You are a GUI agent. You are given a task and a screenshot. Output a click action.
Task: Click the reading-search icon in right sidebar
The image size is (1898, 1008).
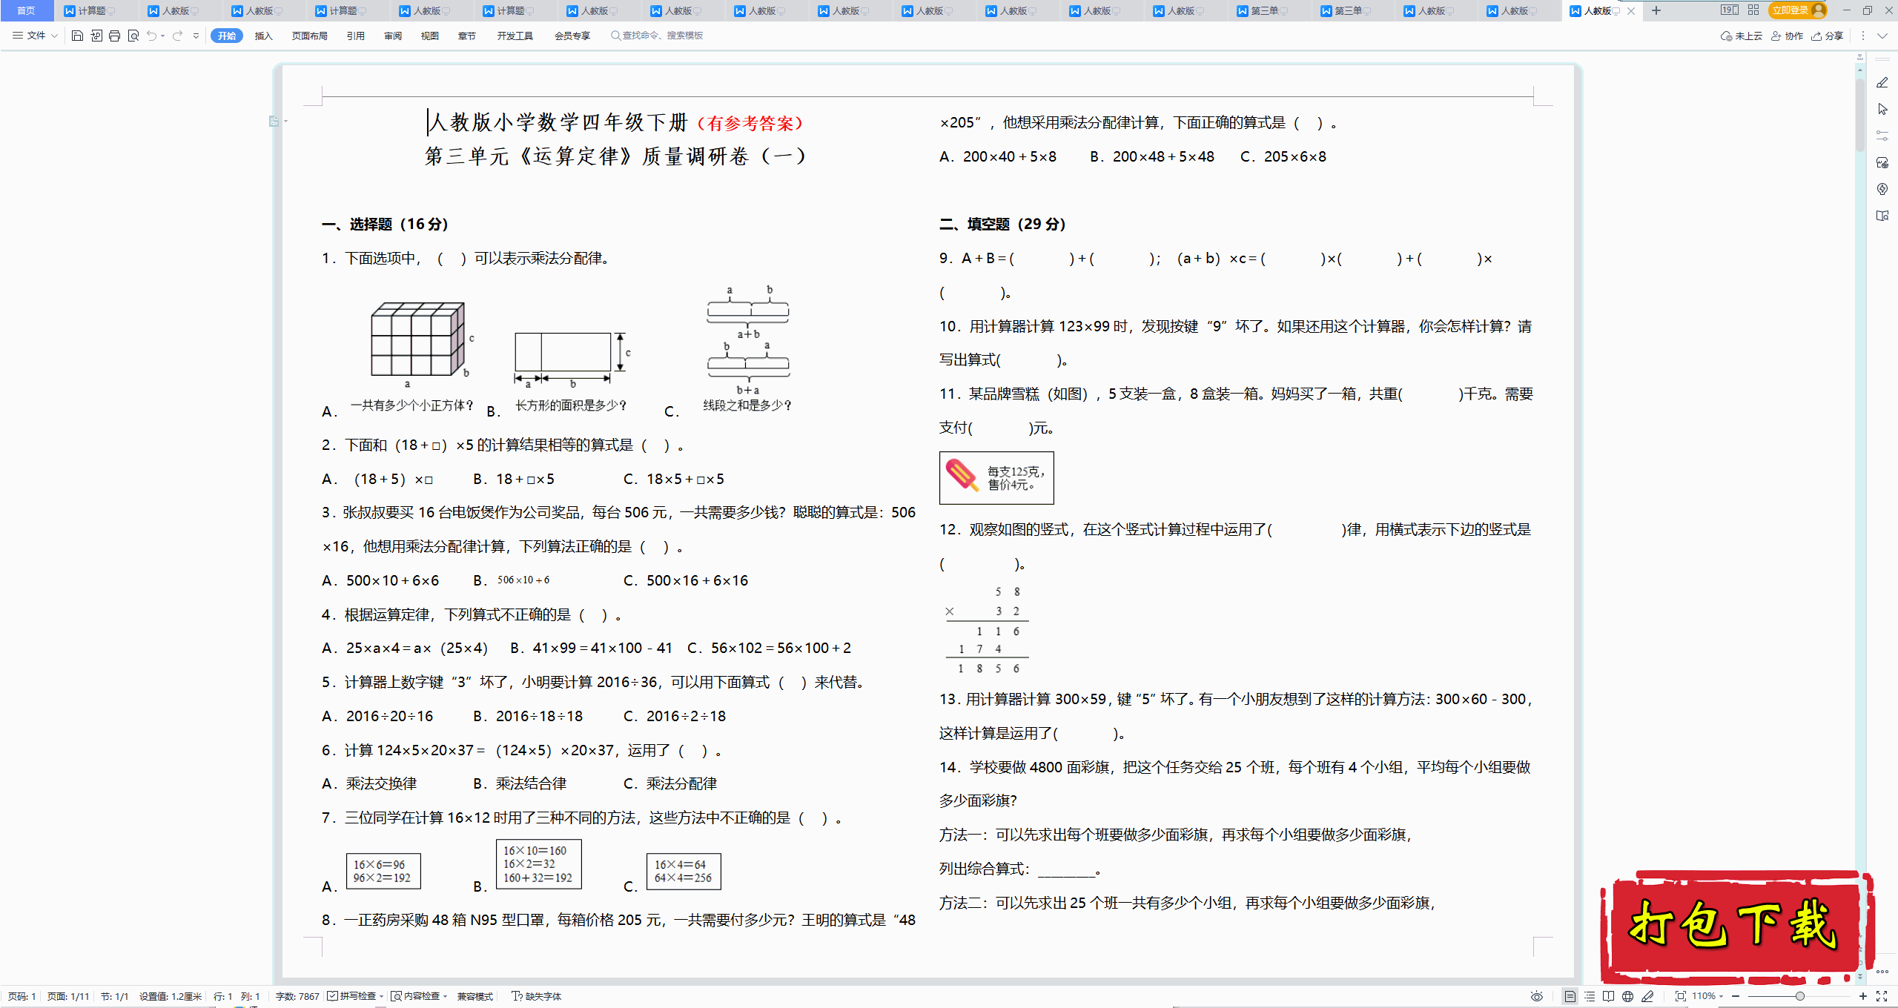(1882, 216)
